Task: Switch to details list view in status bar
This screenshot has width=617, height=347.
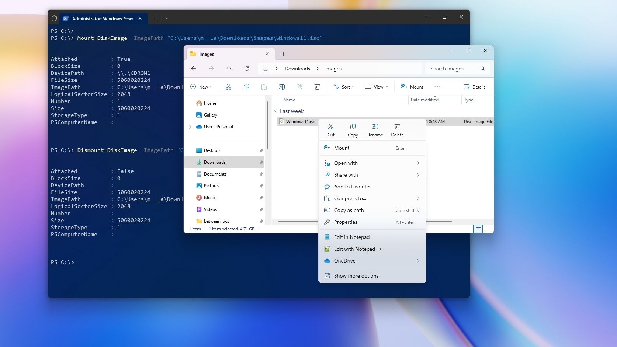Action: click(478, 229)
